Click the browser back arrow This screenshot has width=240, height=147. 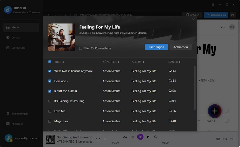coord(55,15)
